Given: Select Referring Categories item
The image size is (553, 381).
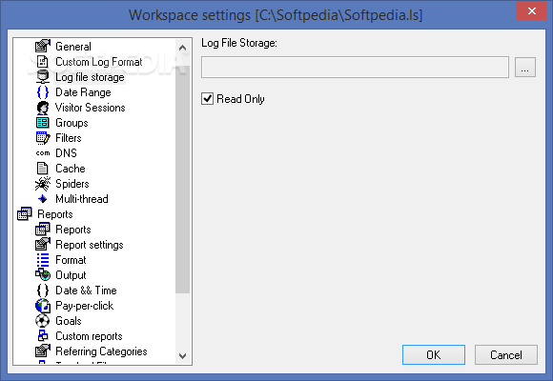Looking at the screenshot, I should [x=101, y=351].
